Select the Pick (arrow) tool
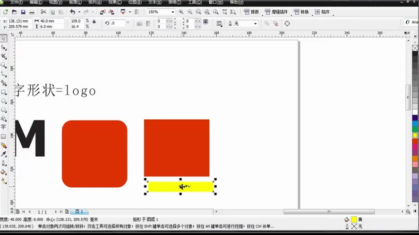This screenshot has height=235, width=419. [x=3, y=38]
